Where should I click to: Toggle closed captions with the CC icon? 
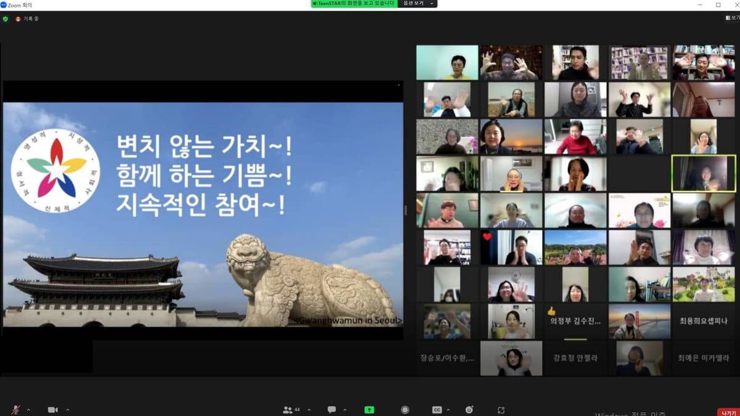point(437,410)
